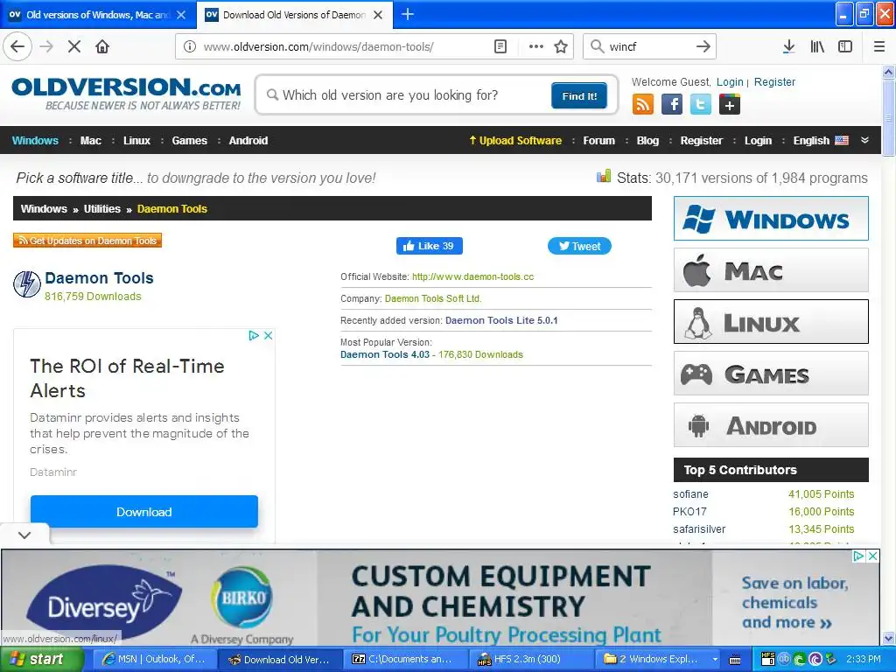Collapse the bottom ad with chevron tab
The height and width of the screenshot is (672, 896).
(x=24, y=535)
